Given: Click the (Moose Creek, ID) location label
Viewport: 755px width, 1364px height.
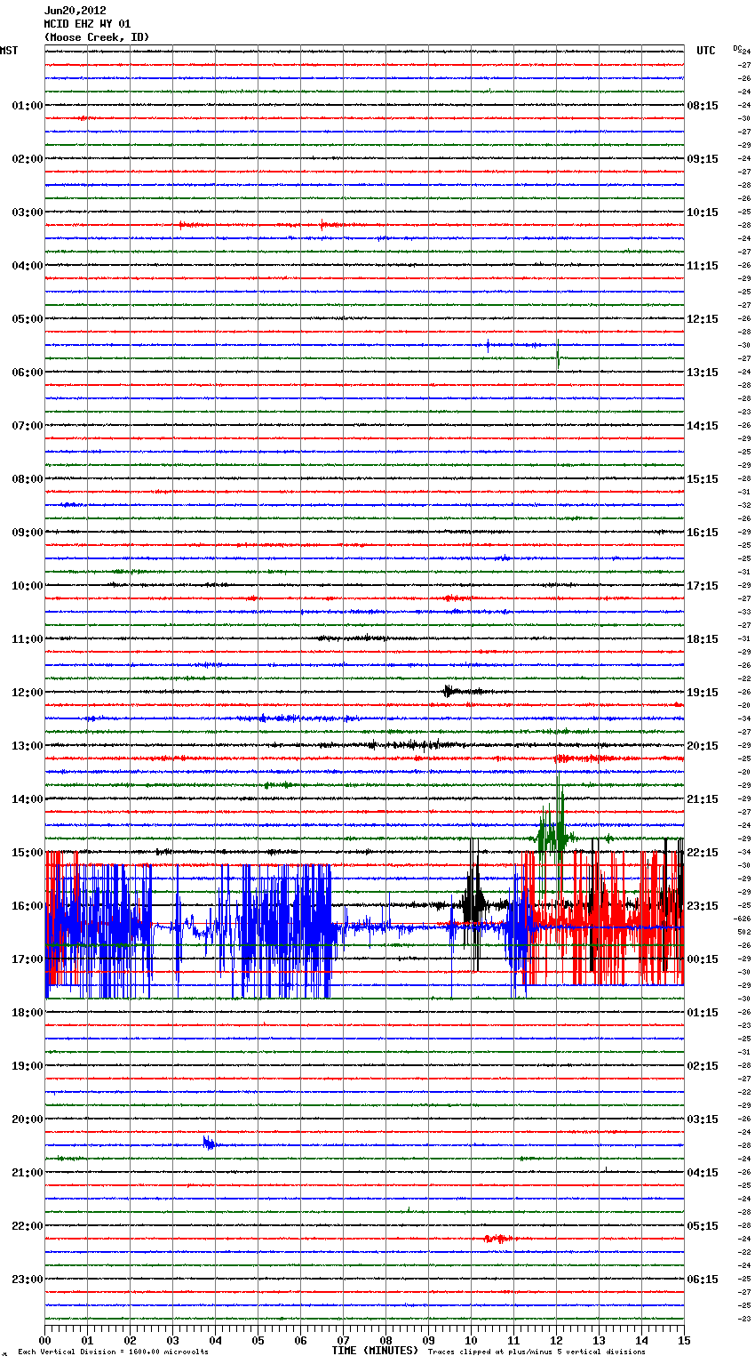Looking at the screenshot, I should point(97,37).
